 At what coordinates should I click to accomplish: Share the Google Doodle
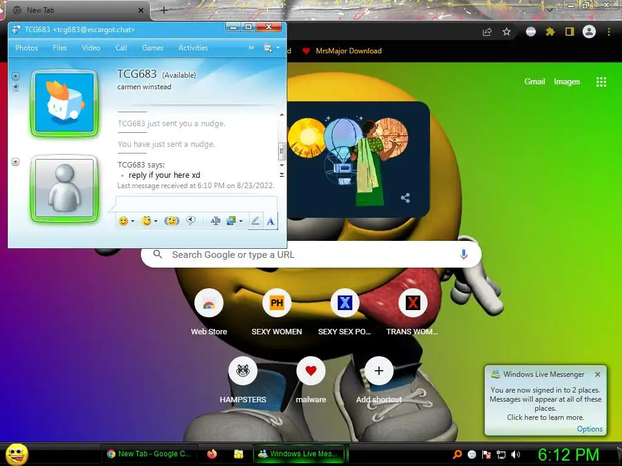[x=405, y=198]
